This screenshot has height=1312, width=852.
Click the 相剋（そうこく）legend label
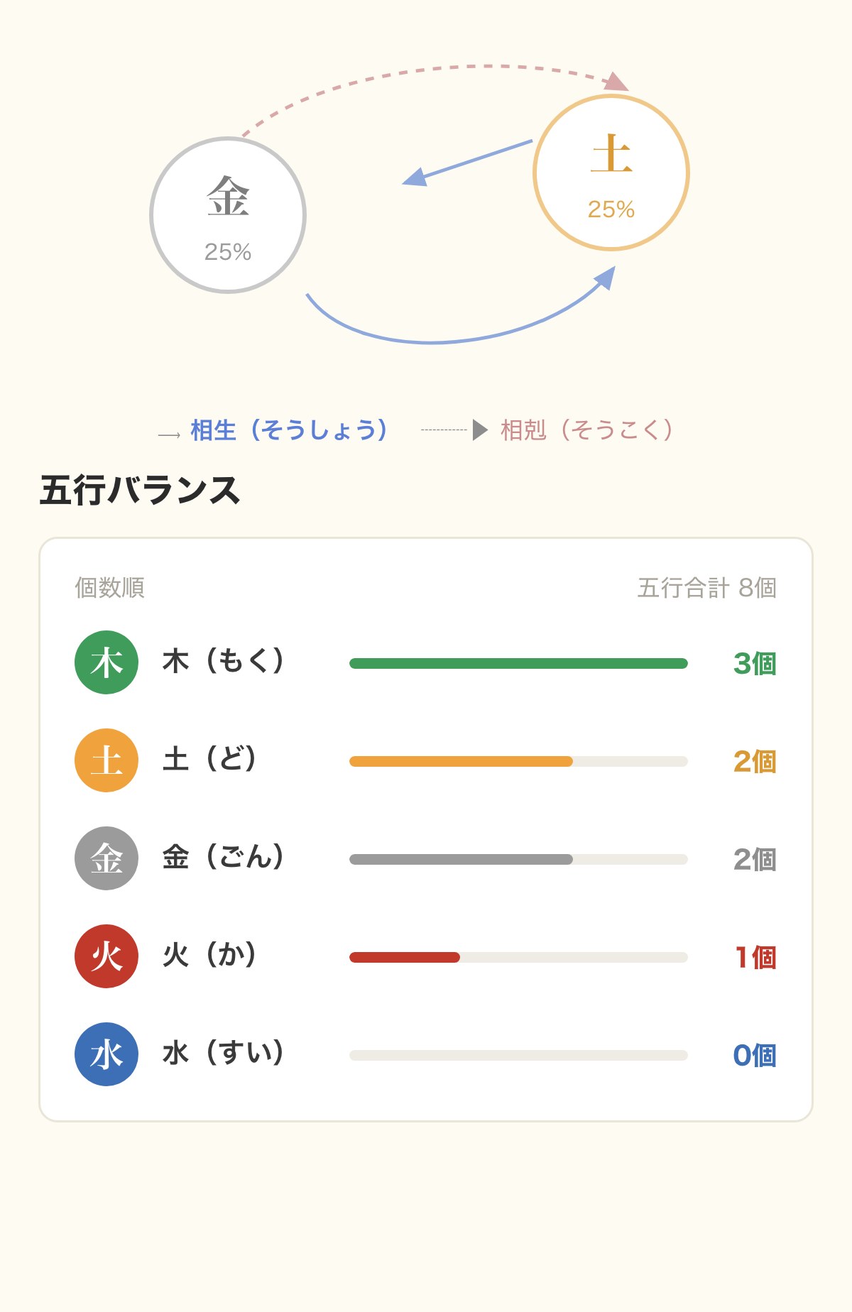[x=587, y=430]
